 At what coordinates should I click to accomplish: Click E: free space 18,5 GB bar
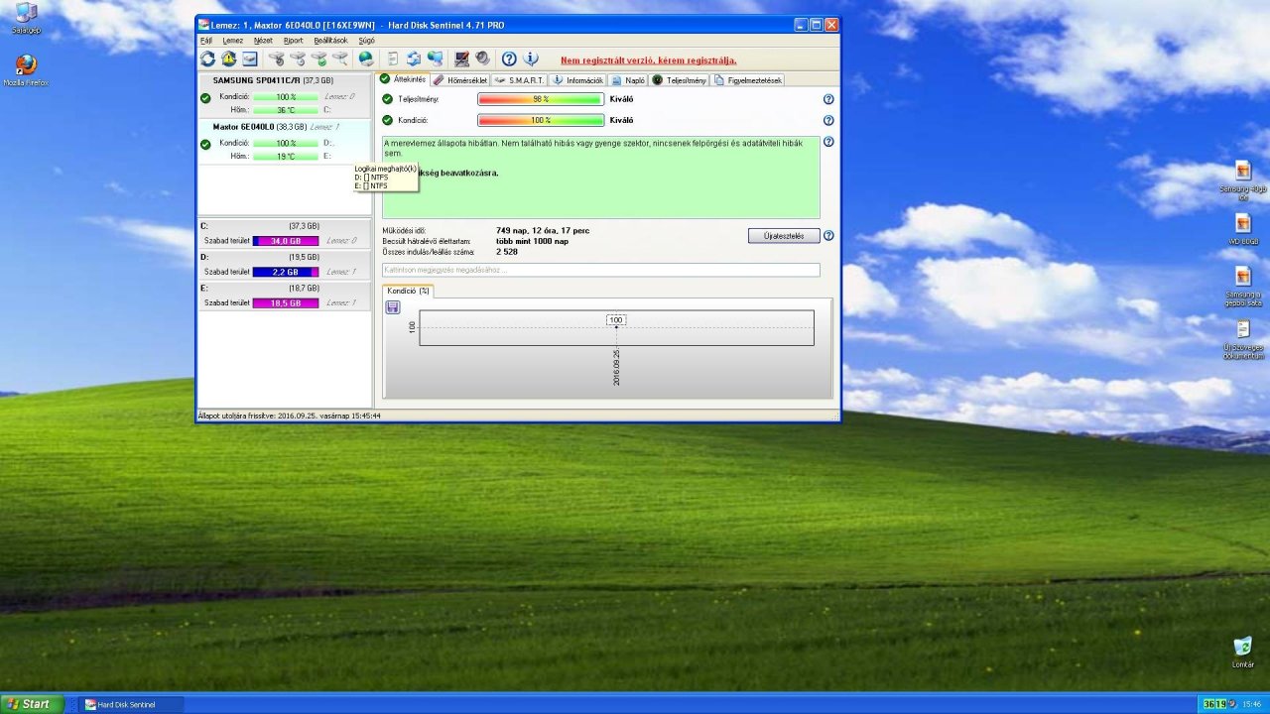click(286, 302)
